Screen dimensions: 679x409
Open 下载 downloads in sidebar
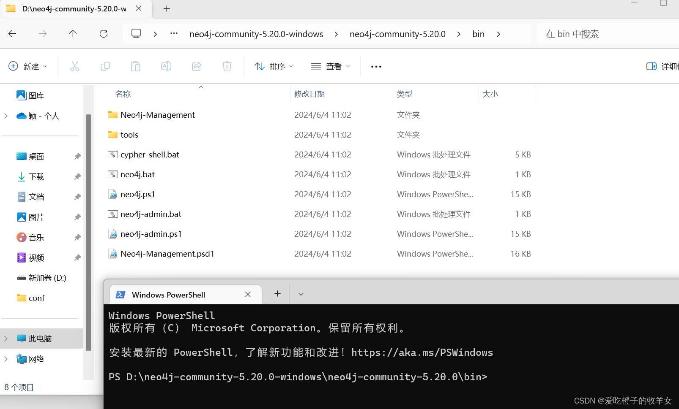click(x=30, y=176)
